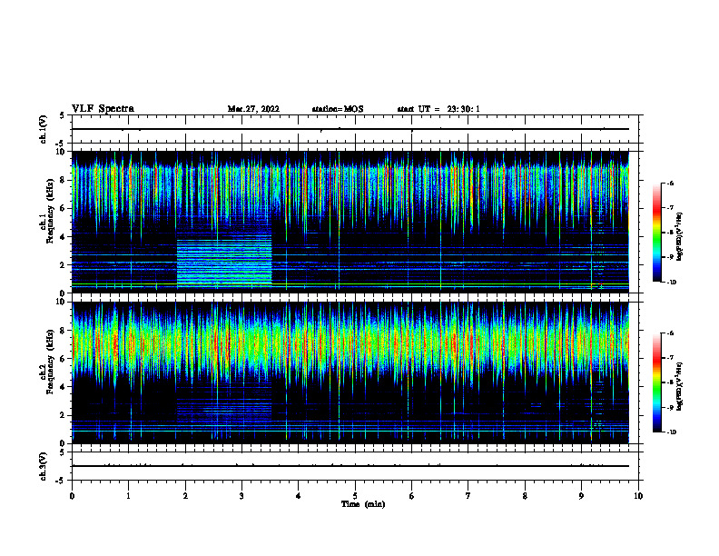This screenshot has height=556, width=719.
Task: Click the "-10" label on ch.2 color scale
Action: point(671,432)
